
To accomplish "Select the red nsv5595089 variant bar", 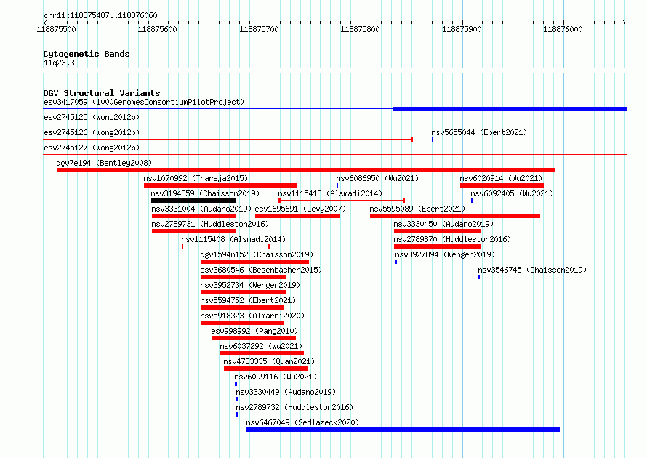I will coord(455,216).
